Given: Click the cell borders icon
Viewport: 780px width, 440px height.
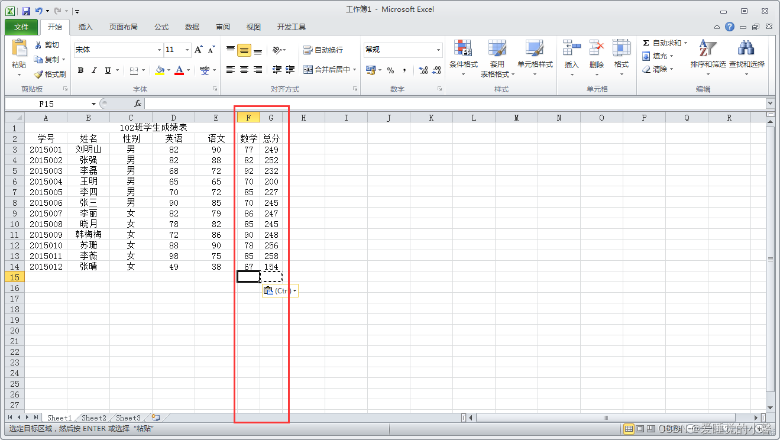Looking at the screenshot, I should (134, 70).
